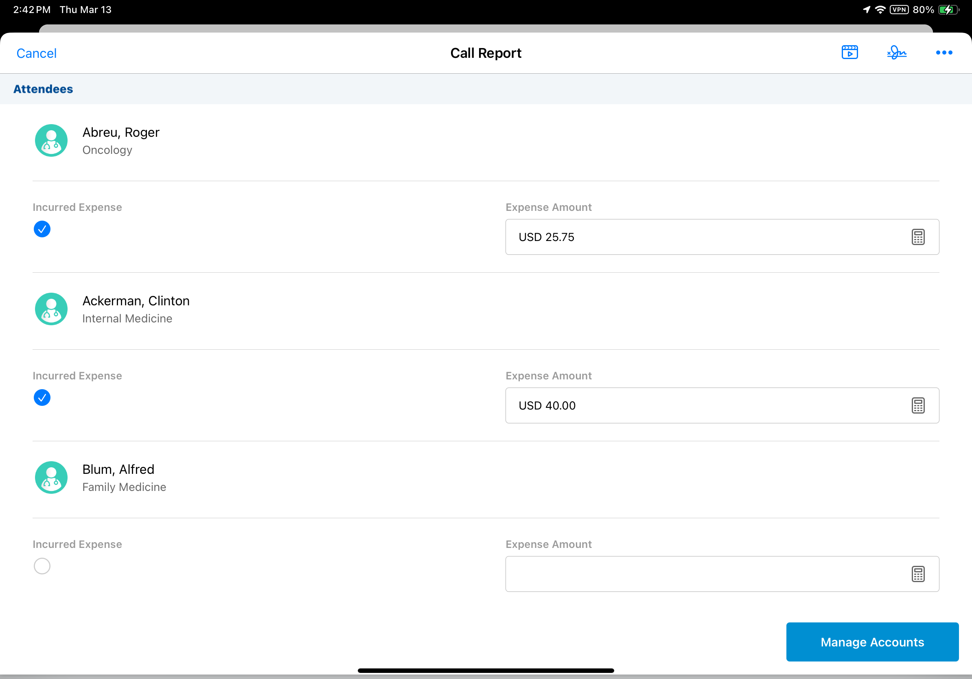Open the media presentation icon in header
Screen dimensions: 972x679
[x=849, y=53]
